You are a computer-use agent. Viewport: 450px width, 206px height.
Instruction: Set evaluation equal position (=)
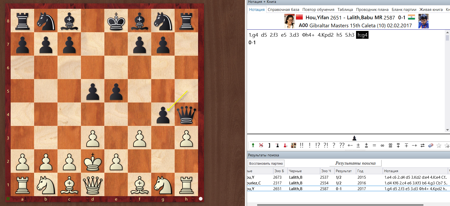[x=374, y=145]
